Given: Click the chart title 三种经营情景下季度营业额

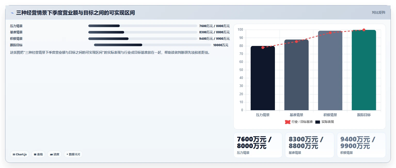Looking at the screenshot, I should (x=75, y=13).
